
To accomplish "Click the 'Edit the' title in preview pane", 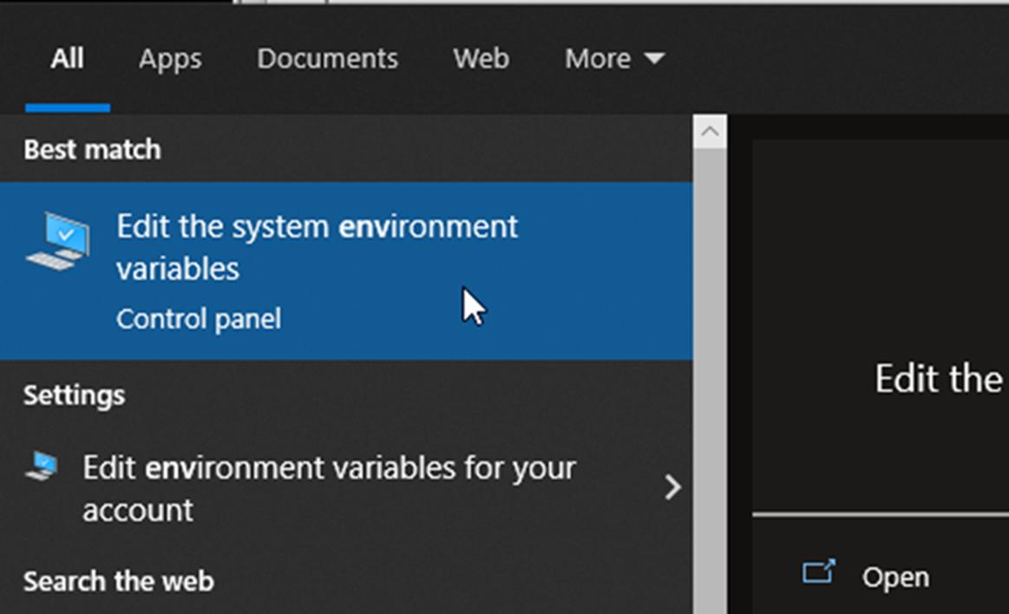I will 938,379.
